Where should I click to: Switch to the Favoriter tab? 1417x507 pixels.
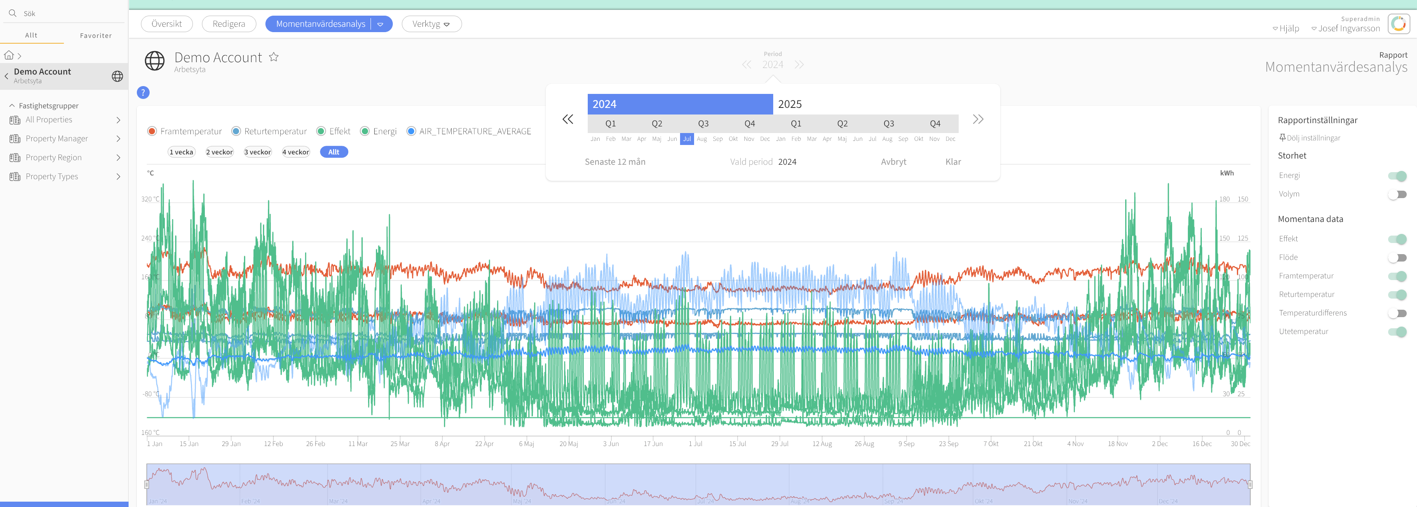click(96, 36)
